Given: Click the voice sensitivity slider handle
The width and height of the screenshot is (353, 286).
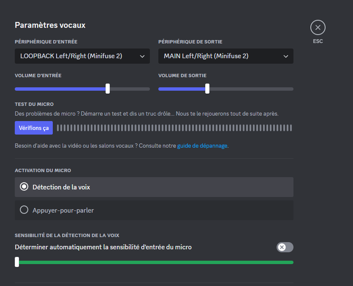Looking at the screenshot, I should point(17,262).
